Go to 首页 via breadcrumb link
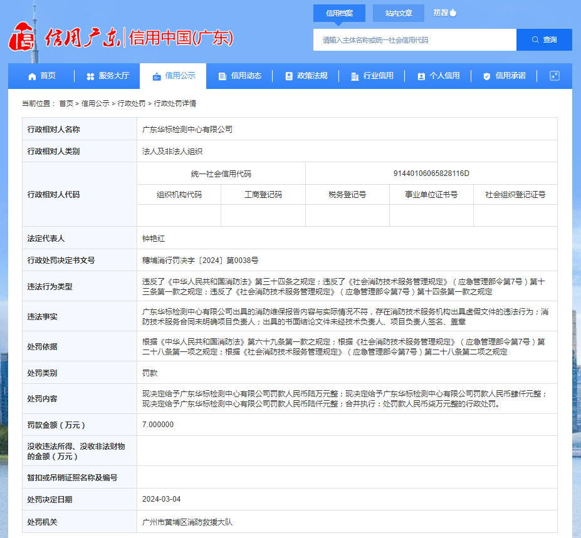Screen dimensions: 581x538 (x=66, y=103)
